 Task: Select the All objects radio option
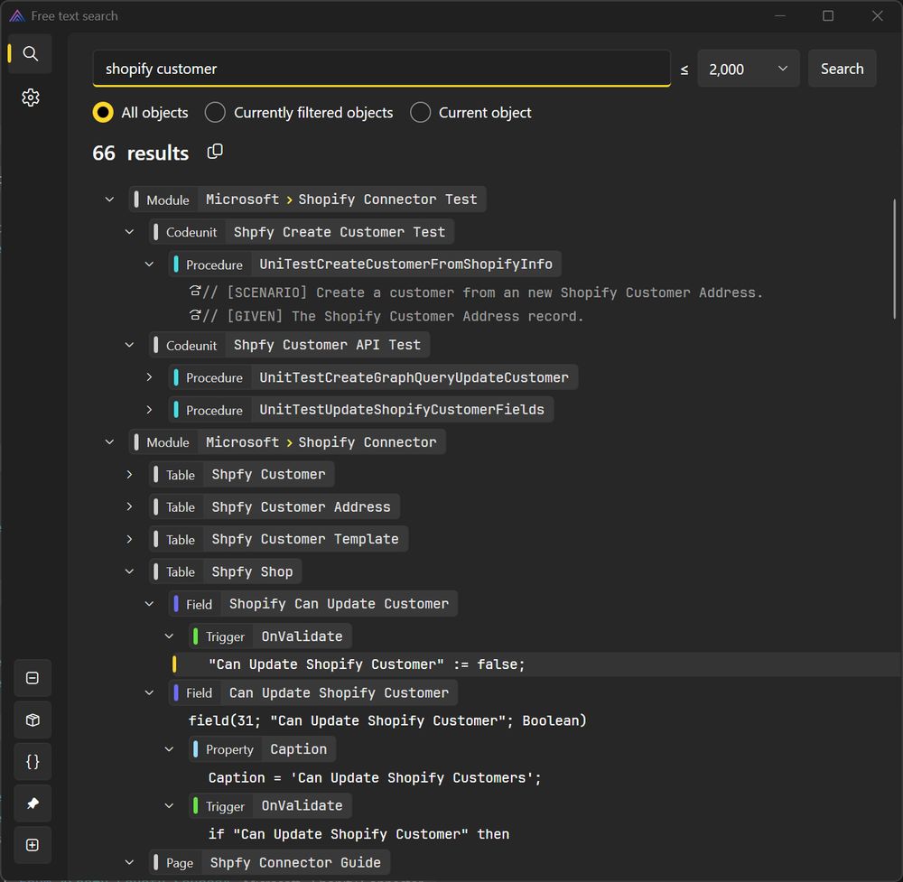point(103,112)
